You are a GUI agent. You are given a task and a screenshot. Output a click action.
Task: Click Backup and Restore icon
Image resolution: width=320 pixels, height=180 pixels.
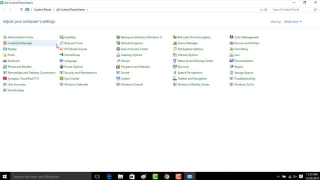(118, 37)
